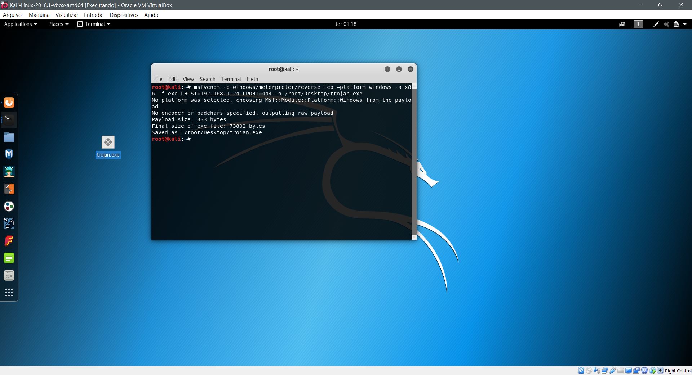Open BeEF from the dock

(9, 223)
